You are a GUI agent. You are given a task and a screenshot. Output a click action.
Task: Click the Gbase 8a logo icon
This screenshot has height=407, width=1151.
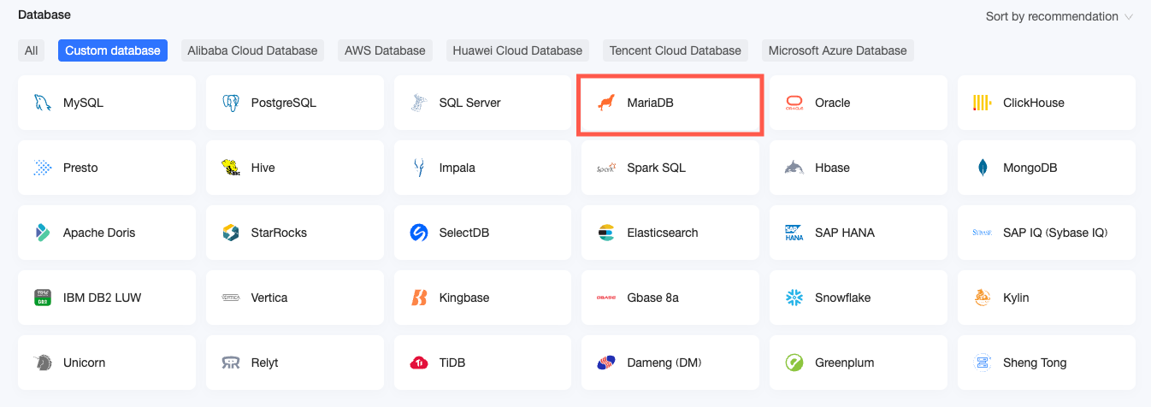(606, 298)
